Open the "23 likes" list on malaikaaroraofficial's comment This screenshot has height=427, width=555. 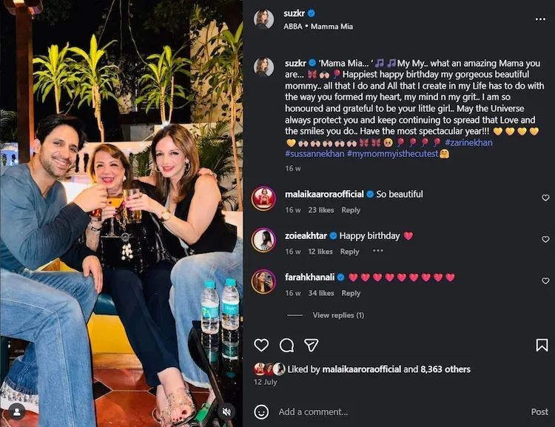click(321, 210)
